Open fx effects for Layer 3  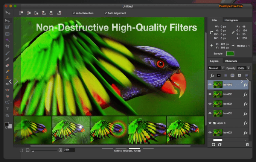pyautogui.click(x=245, y=123)
